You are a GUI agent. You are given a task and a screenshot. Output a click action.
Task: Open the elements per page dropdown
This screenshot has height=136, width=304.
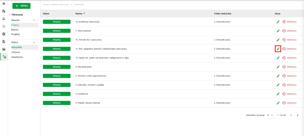click(x=270, y=115)
